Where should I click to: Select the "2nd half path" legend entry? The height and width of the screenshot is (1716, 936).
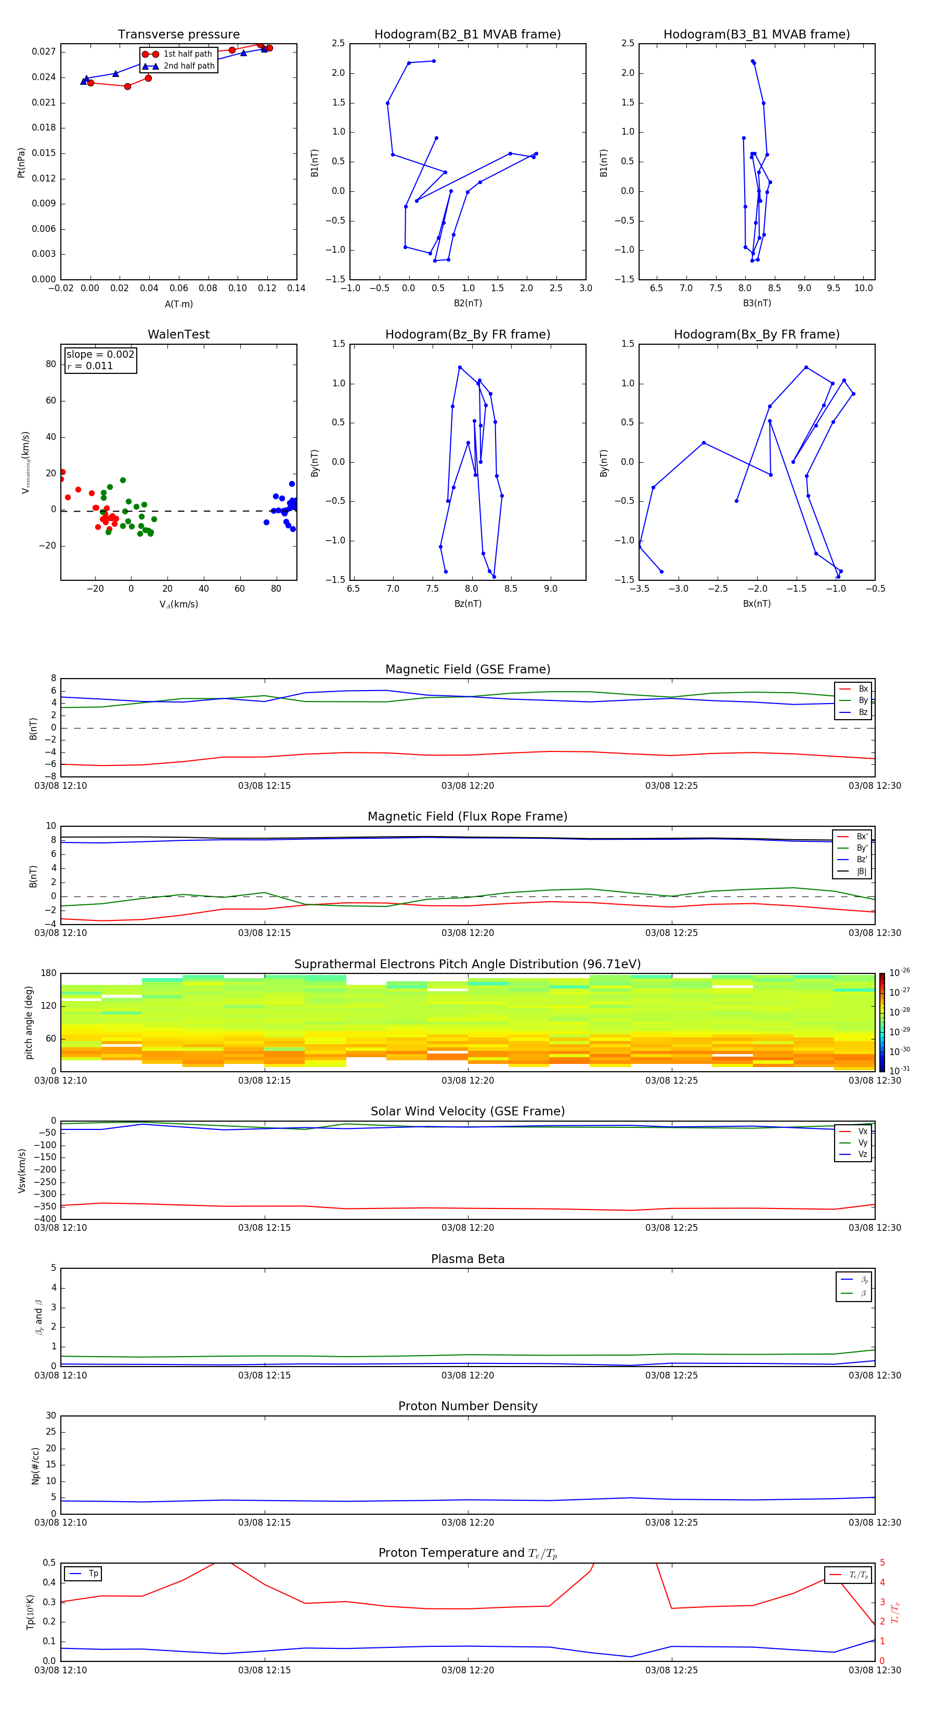click(178, 66)
